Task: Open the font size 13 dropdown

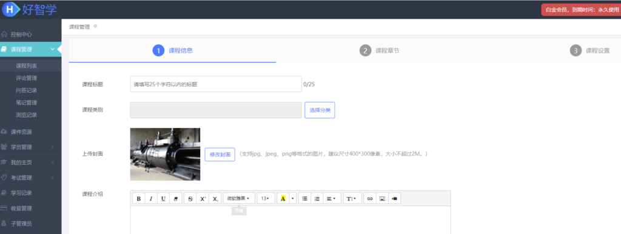Action: (266, 199)
